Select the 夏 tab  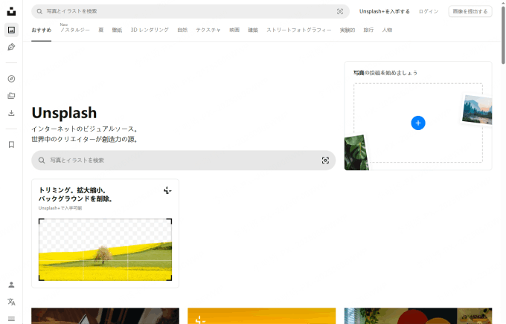click(101, 30)
